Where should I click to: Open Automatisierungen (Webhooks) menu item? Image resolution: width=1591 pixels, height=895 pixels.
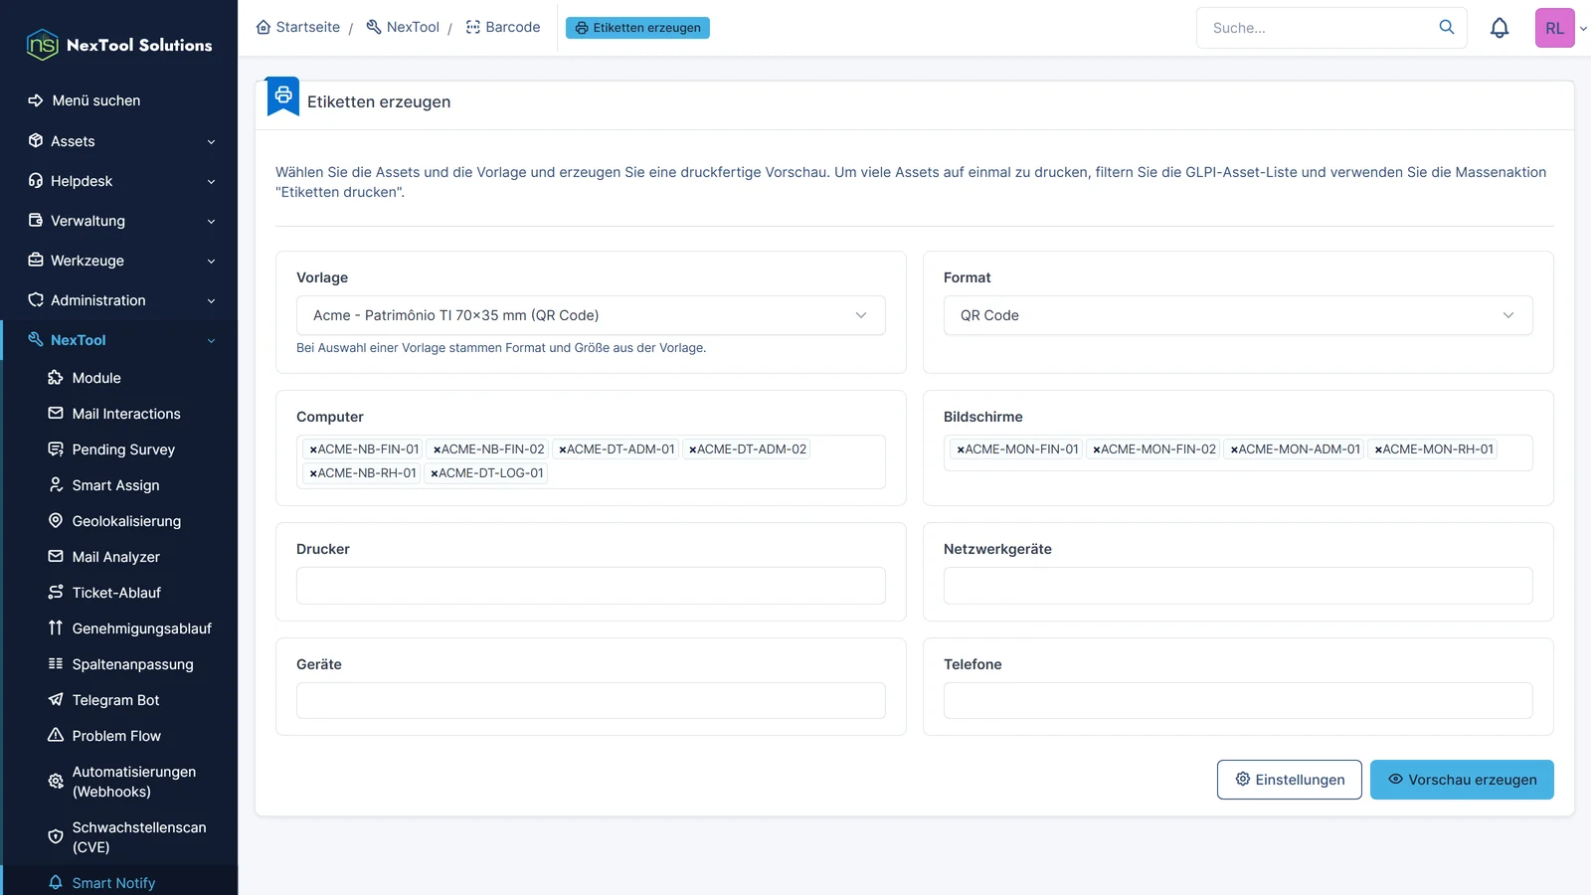[x=134, y=782]
